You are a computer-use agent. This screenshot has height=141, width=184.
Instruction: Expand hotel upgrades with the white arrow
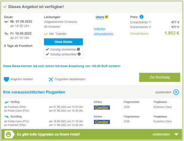176,134
